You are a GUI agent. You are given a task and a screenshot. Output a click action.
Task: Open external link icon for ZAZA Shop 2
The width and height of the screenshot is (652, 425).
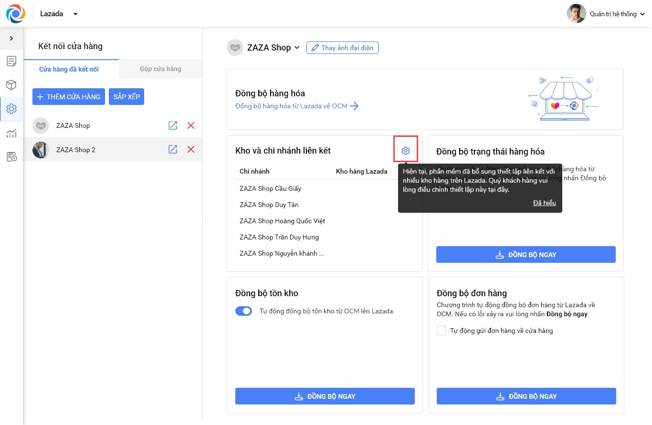click(173, 150)
